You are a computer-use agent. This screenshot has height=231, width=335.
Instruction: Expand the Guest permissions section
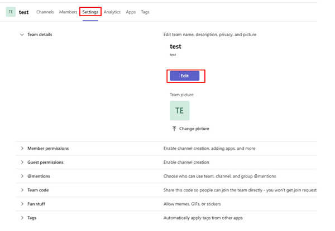click(22, 163)
